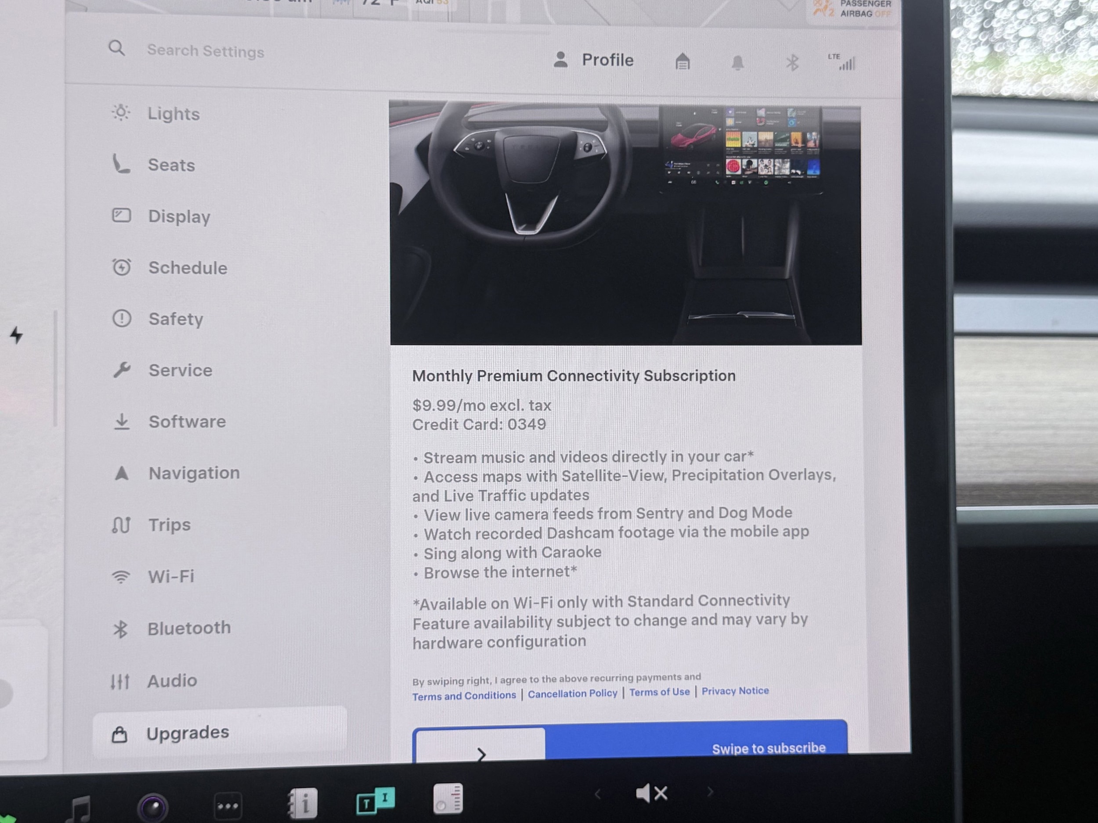
Task: Open the three-dots app launcher
Action: (228, 805)
